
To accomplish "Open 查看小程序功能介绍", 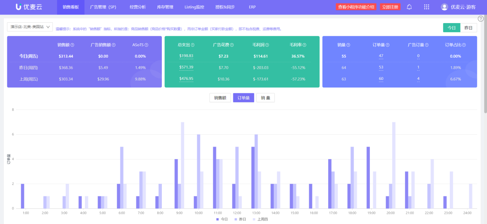I will pyautogui.click(x=356, y=7).
